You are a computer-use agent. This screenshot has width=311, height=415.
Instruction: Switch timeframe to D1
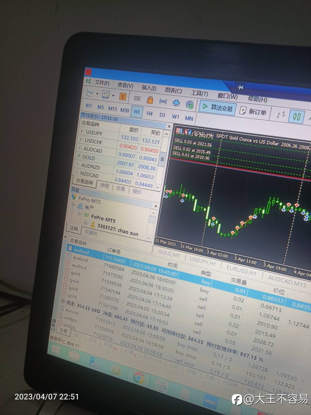pyautogui.click(x=162, y=115)
